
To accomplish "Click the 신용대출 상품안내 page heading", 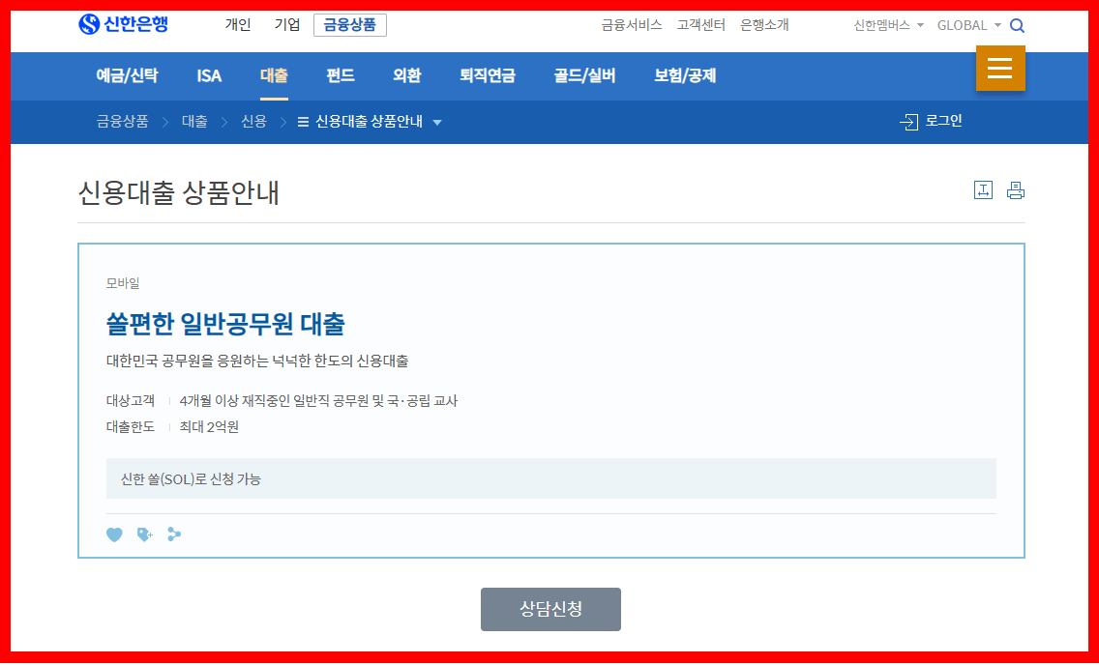I will pos(179,192).
